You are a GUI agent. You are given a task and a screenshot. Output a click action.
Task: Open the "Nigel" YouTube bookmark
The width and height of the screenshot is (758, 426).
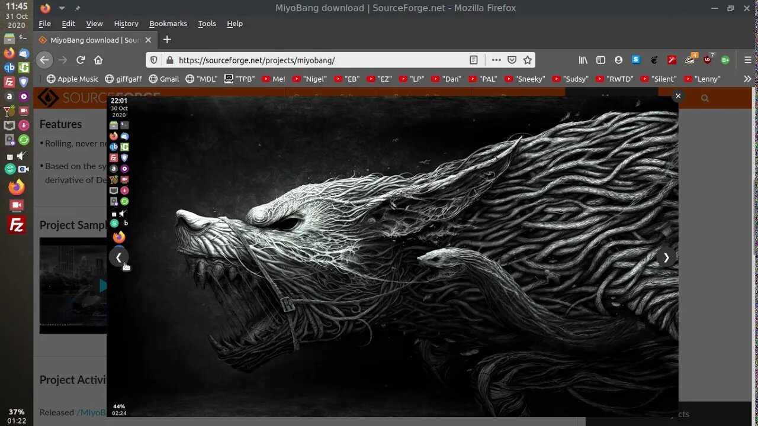[309, 79]
